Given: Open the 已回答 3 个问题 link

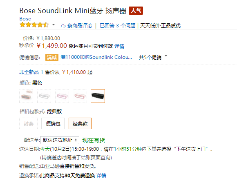Looking at the screenshot, I should (118, 25).
